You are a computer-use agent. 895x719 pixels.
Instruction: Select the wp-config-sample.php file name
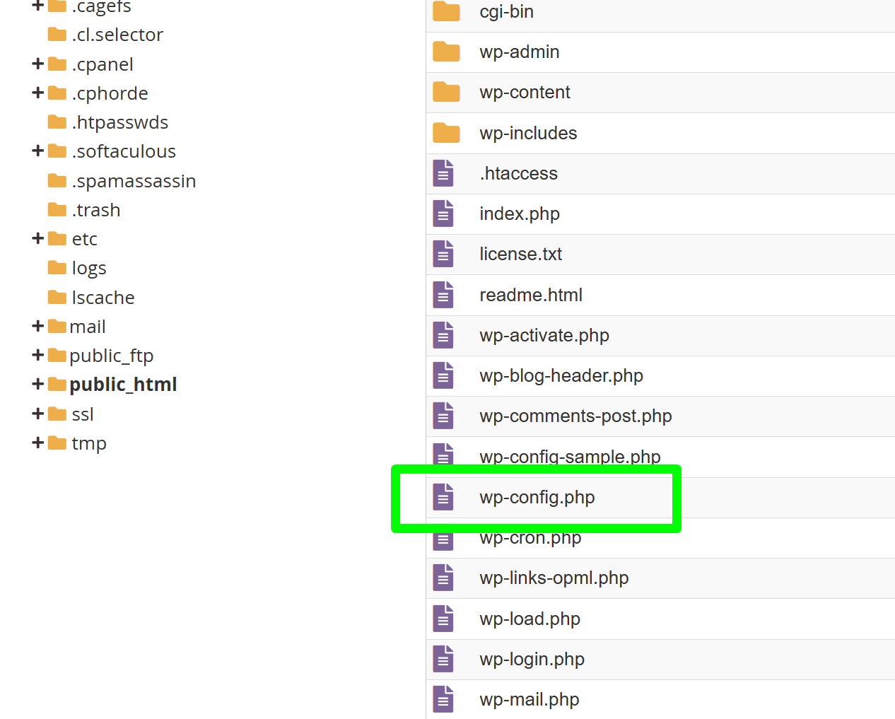click(570, 456)
